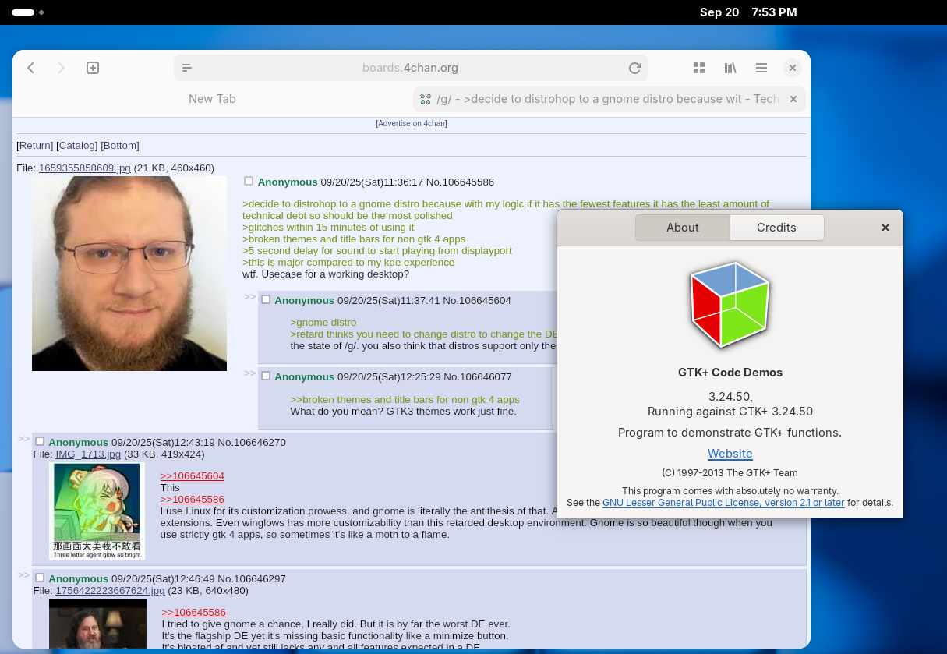This screenshot has width=947, height=654.
Task: Open the bookmarks library icon
Action: (x=730, y=68)
